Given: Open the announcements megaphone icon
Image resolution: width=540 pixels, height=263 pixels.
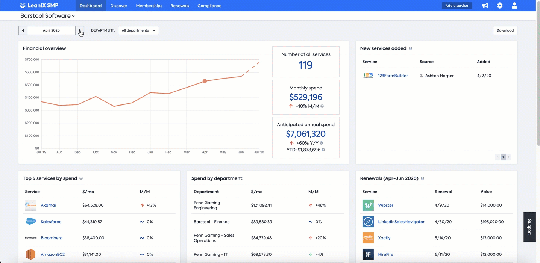Looking at the screenshot, I should click(485, 6).
